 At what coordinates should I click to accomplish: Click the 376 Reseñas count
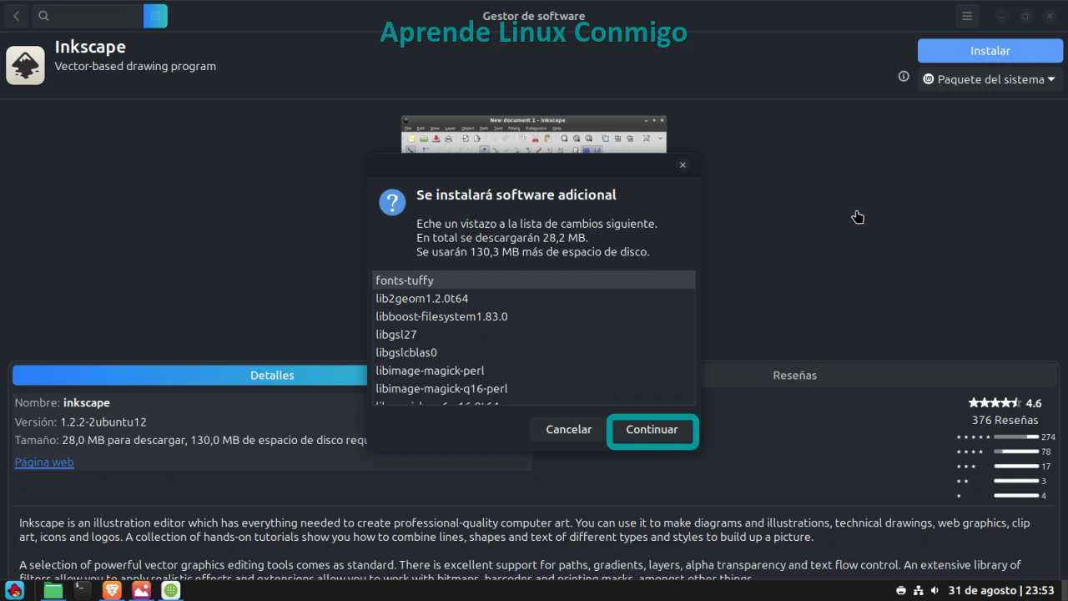[1005, 420]
